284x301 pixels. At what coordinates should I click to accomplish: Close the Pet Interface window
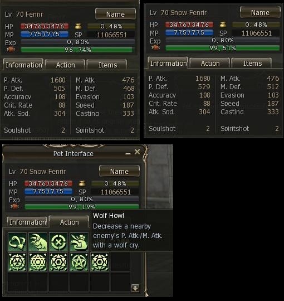tap(137, 152)
